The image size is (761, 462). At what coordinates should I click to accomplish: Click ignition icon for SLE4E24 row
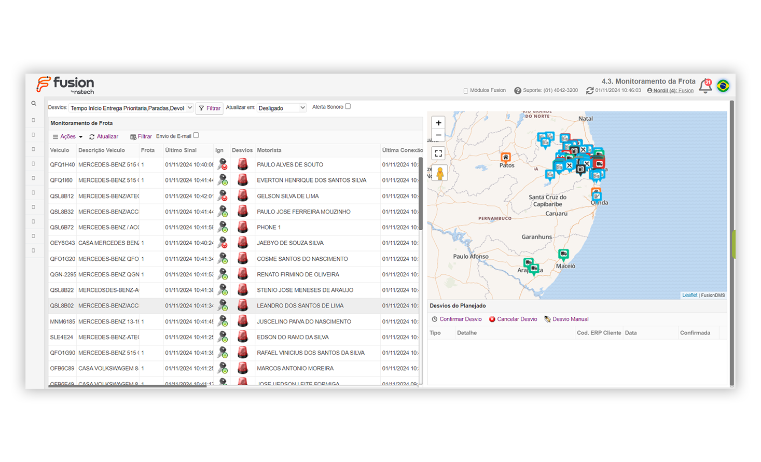pos(223,337)
